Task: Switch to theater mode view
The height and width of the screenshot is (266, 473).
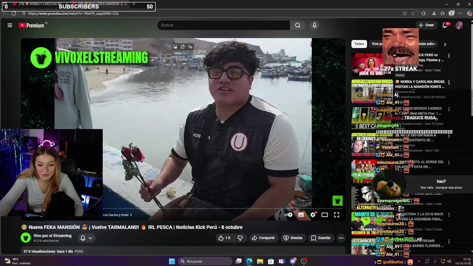Action: point(325,215)
